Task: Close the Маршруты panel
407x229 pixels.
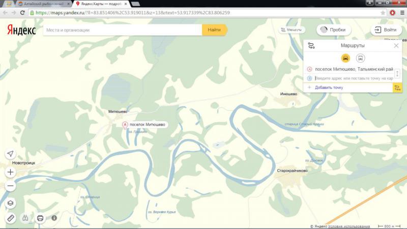Action: tap(396, 46)
